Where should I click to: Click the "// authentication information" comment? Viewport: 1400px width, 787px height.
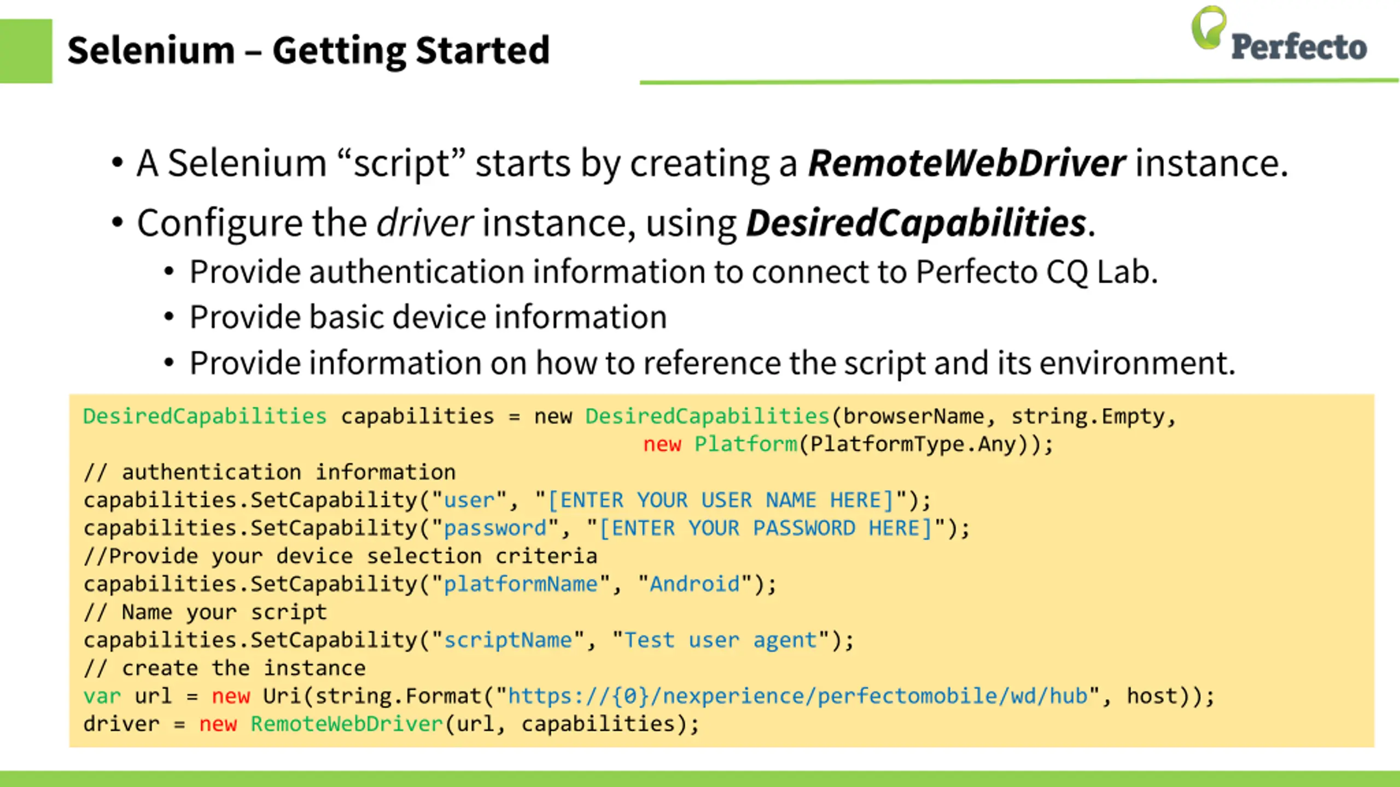tap(270, 472)
